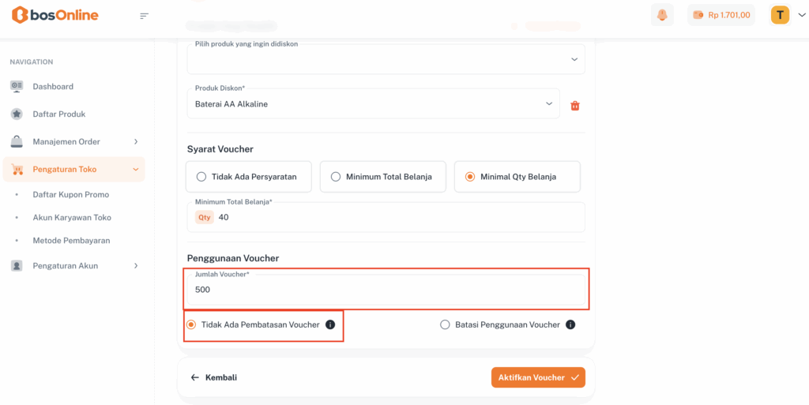809x405 pixels.
Task: Show info for Tidak Ada Pembatasan Voucher
Action: [330, 324]
